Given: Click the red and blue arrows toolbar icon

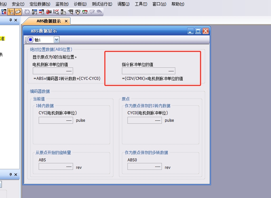Looking at the screenshot, I should (x=41, y=12).
